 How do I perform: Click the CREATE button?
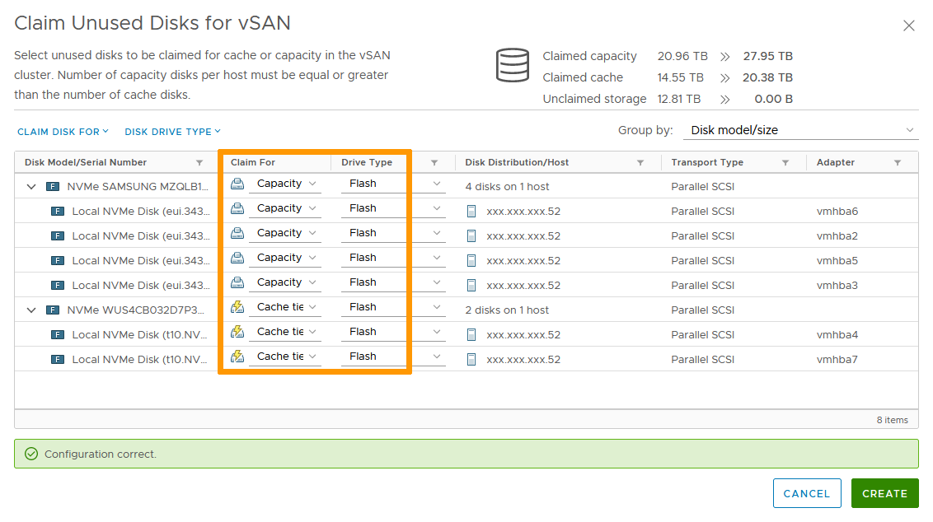click(884, 493)
